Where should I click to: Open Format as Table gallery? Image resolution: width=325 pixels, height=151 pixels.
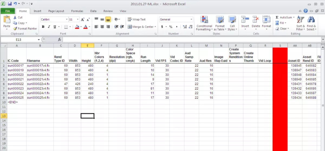220,23
